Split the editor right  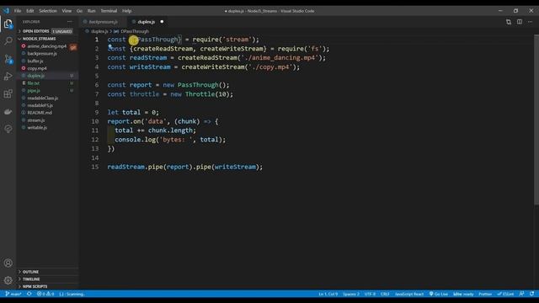click(520, 22)
